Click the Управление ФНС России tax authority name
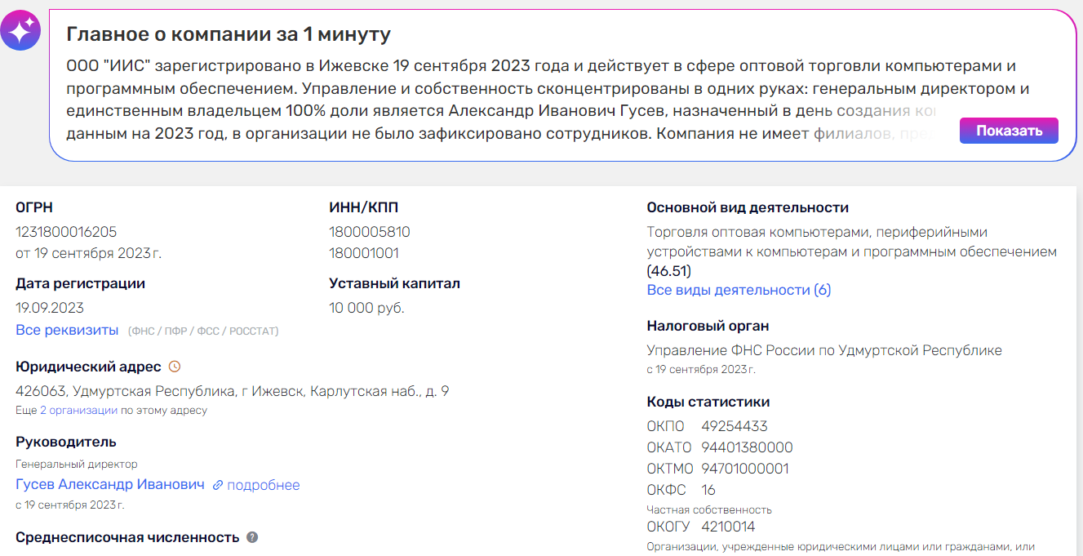 pos(823,350)
